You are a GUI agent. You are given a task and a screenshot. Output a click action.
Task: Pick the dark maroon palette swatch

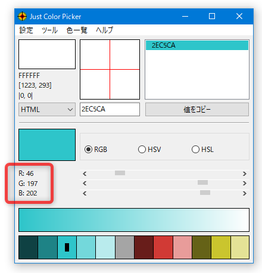(144, 247)
